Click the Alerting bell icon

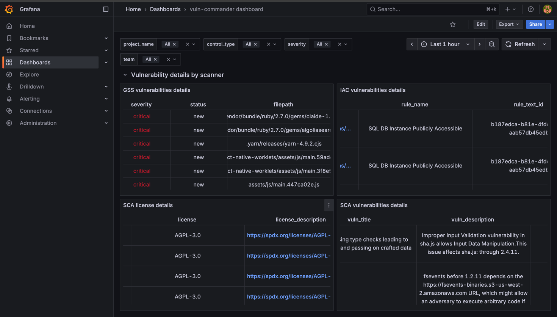(x=9, y=99)
